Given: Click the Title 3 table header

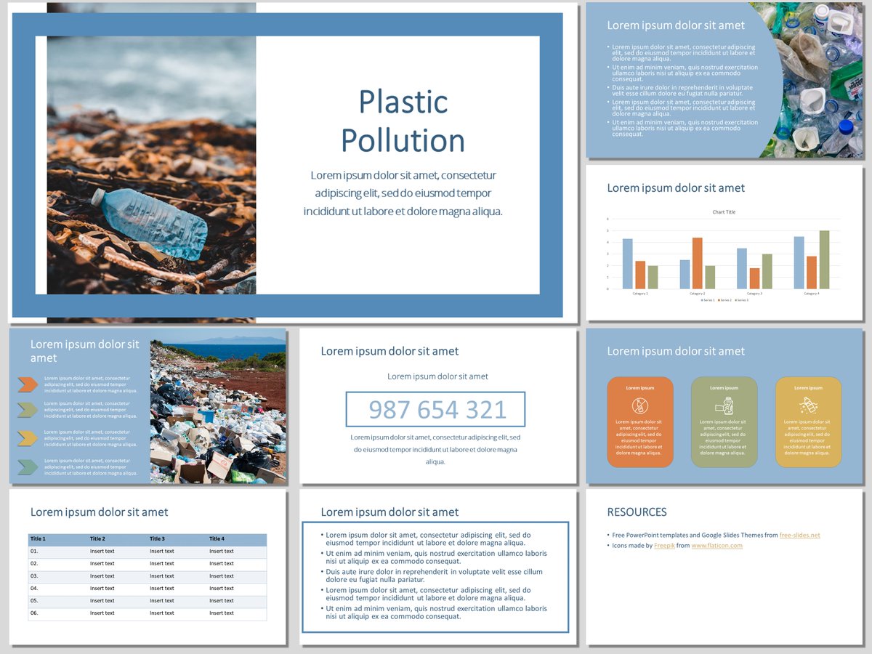Looking at the screenshot, I should point(157,538).
